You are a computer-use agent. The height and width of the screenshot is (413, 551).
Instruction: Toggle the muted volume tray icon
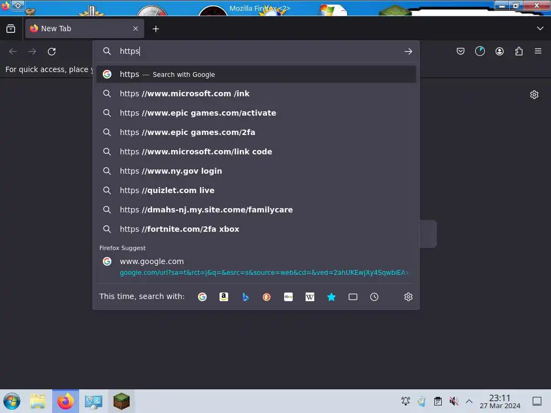coord(454,401)
